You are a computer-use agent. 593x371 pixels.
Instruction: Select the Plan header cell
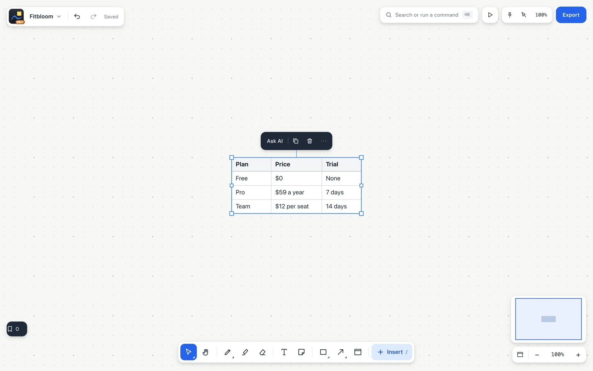(251, 164)
